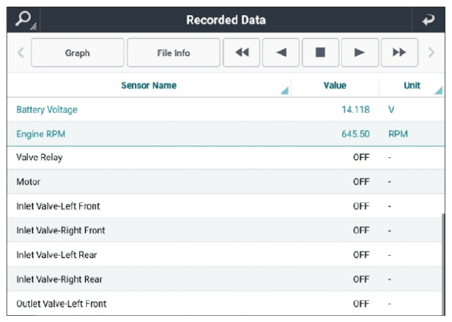Click the fast rewind button

coord(242,53)
